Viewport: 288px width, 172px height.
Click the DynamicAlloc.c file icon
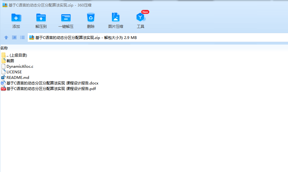pos(3,66)
